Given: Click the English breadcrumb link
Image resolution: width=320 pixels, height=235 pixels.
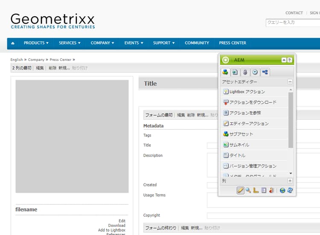Looking at the screenshot, I should [x=17, y=60].
